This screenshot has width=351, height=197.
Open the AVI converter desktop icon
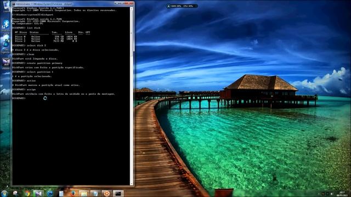6,63
